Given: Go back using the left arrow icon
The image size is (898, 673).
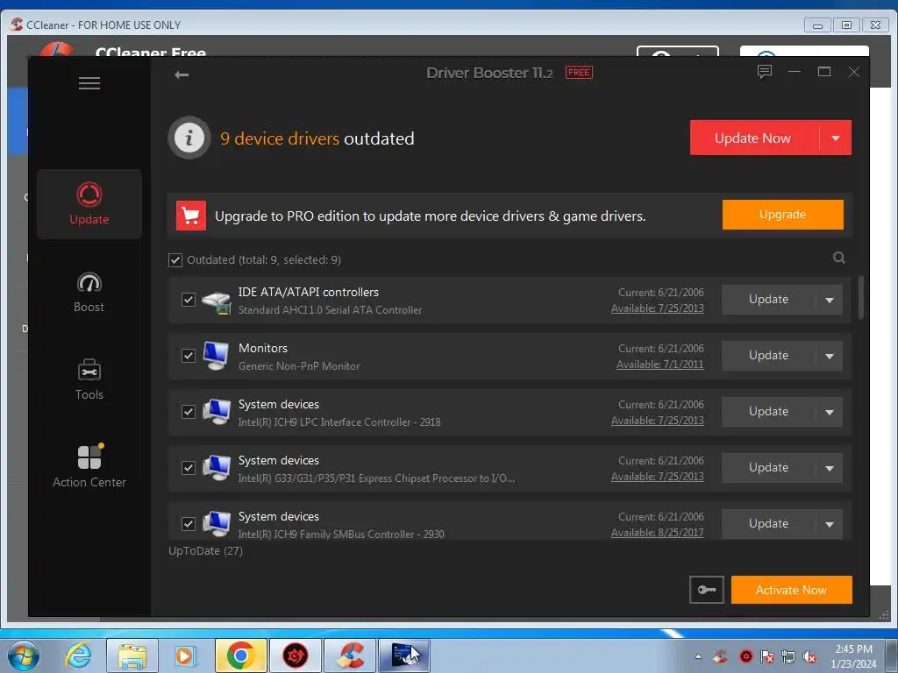Looking at the screenshot, I should click(182, 74).
